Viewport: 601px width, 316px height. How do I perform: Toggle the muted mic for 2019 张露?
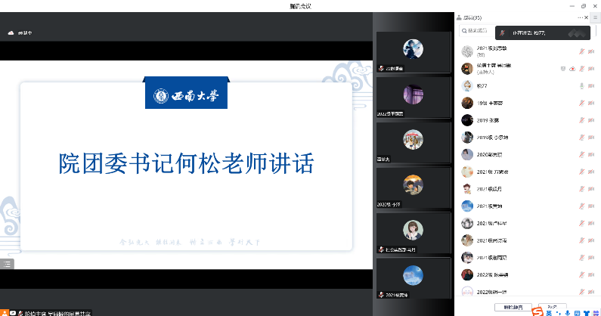click(581, 120)
